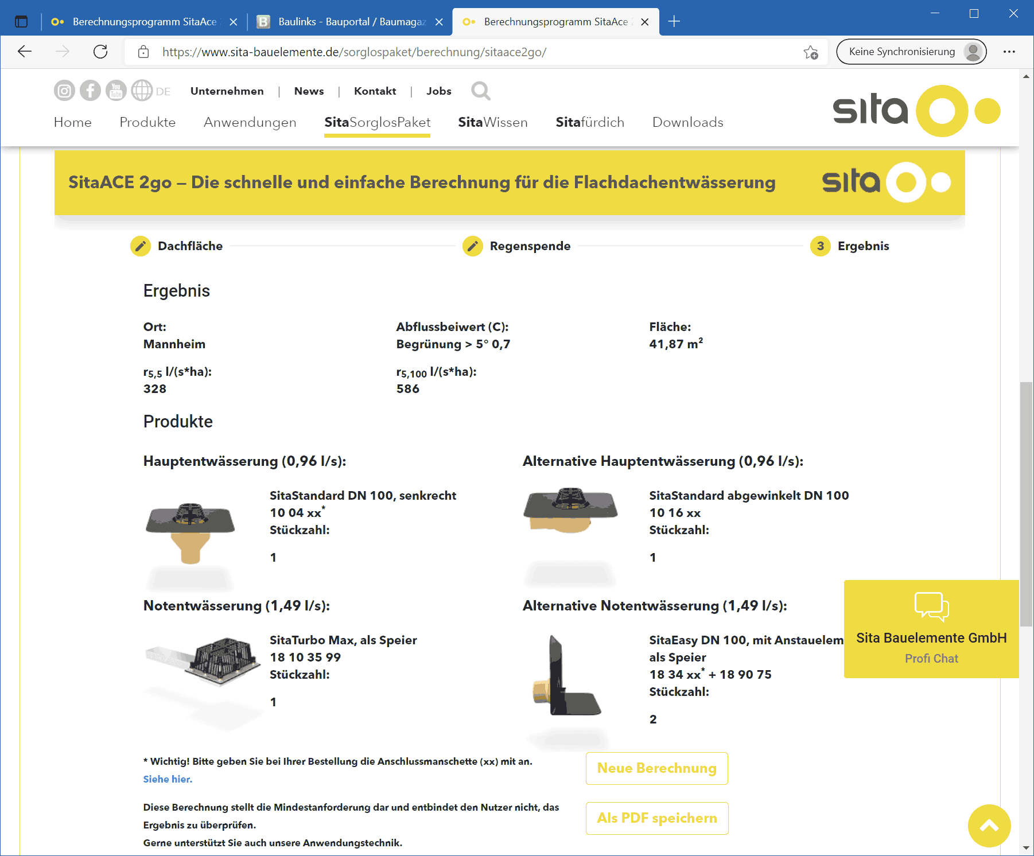Screen dimensions: 1034x856
Task: Follow the Siehe hier link
Action: [168, 779]
